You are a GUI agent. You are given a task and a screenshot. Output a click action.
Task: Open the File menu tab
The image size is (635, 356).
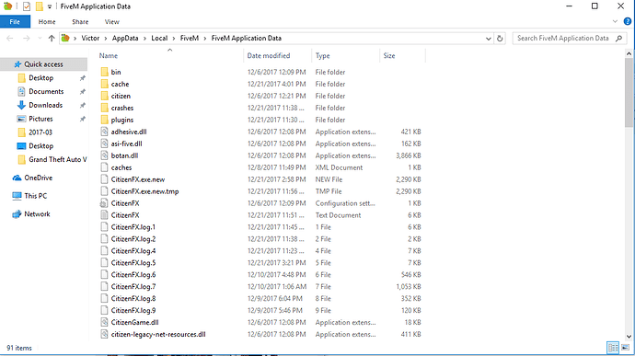(x=15, y=22)
